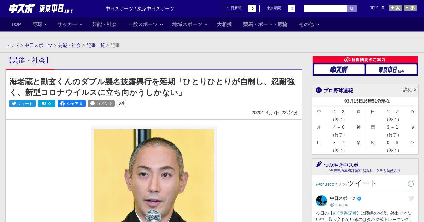Open the Twitter widget info icon

click(x=411, y=184)
